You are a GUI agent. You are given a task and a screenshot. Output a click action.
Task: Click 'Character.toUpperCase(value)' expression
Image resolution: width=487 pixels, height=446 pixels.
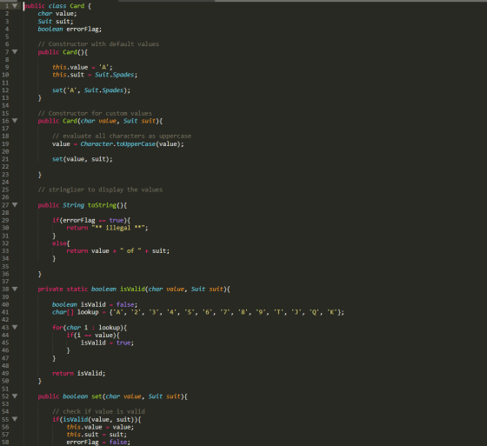[x=130, y=144]
